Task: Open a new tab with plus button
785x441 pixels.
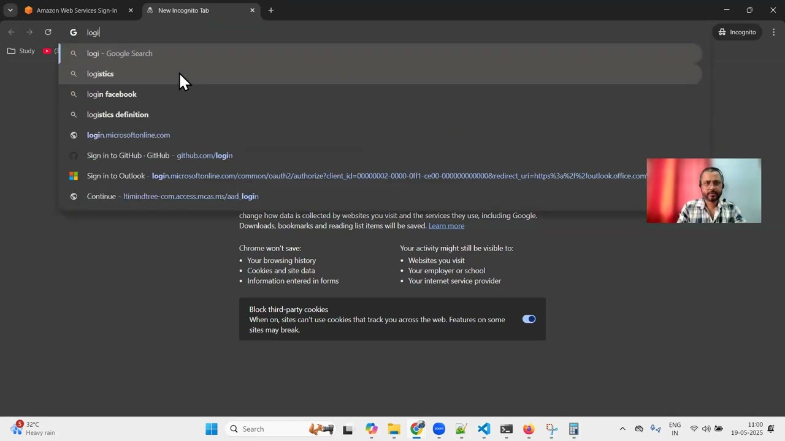Action: tap(271, 10)
